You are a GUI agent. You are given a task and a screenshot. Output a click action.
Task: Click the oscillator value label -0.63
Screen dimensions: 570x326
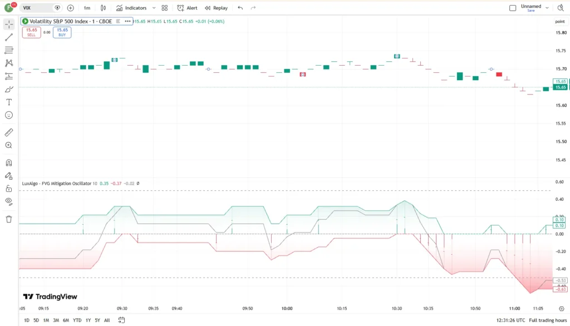click(x=560, y=289)
